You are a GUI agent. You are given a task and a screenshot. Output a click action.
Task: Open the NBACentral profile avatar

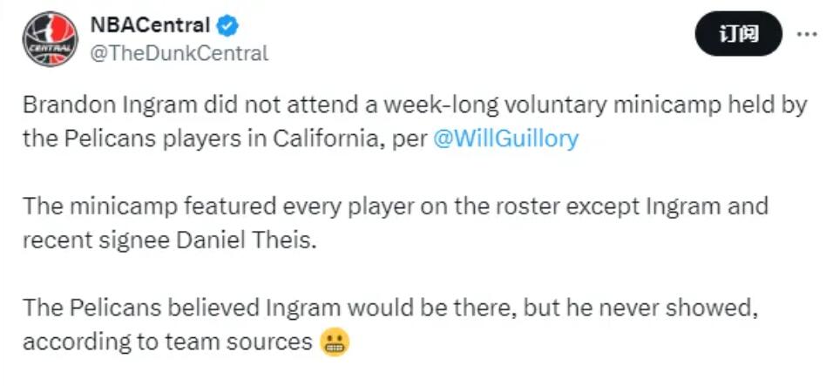(x=50, y=39)
